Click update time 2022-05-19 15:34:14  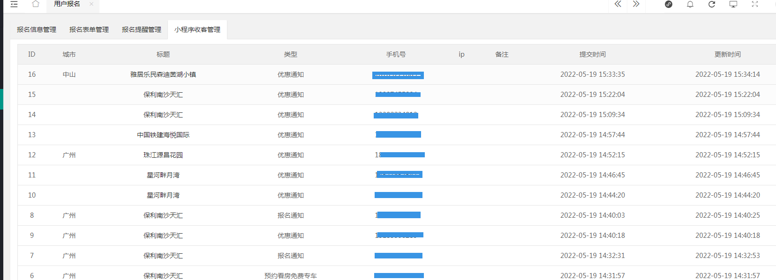(x=728, y=74)
